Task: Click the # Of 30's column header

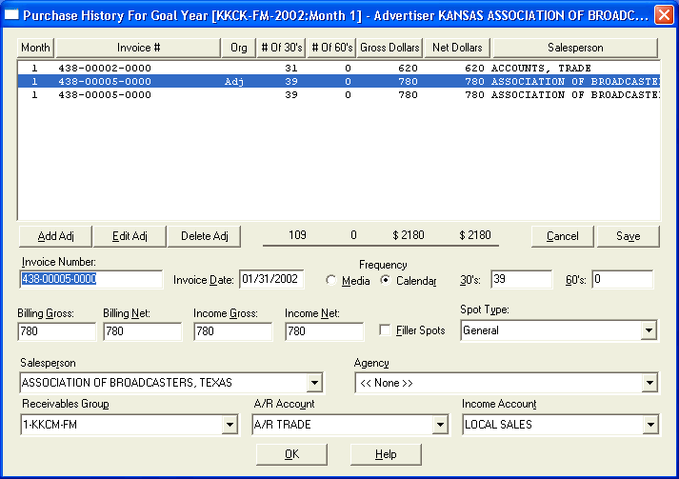Action: click(282, 48)
